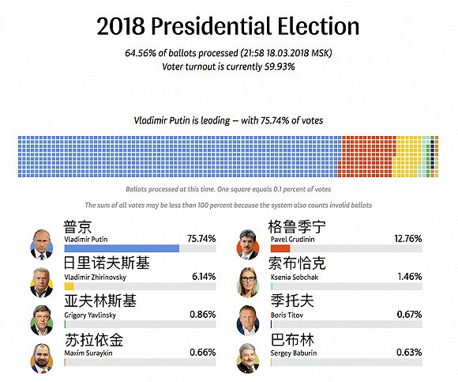Viewport: 458px width, 382px height.
Task: Click Zhirinovsky's yellow 6.14% result bar
Action: tap(69, 286)
